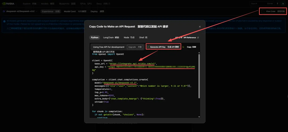The image size is (288, 132).
Task: Click the model name "deepseek-ai/deepseek-v3.2" in code
Action: (120, 83)
